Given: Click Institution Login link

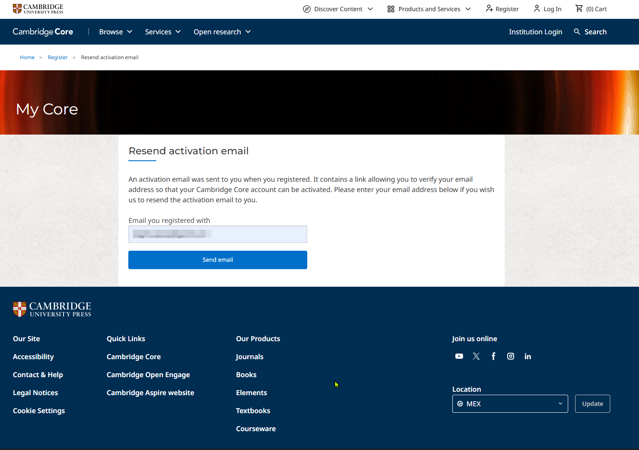Looking at the screenshot, I should point(536,32).
